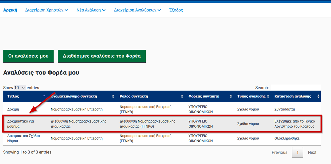Select page 1 in pagination
The width and height of the screenshot is (331, 164).
click(297, 152)
